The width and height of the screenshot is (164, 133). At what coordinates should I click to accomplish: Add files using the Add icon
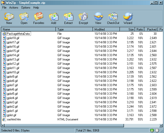click(x=53, y=16)
